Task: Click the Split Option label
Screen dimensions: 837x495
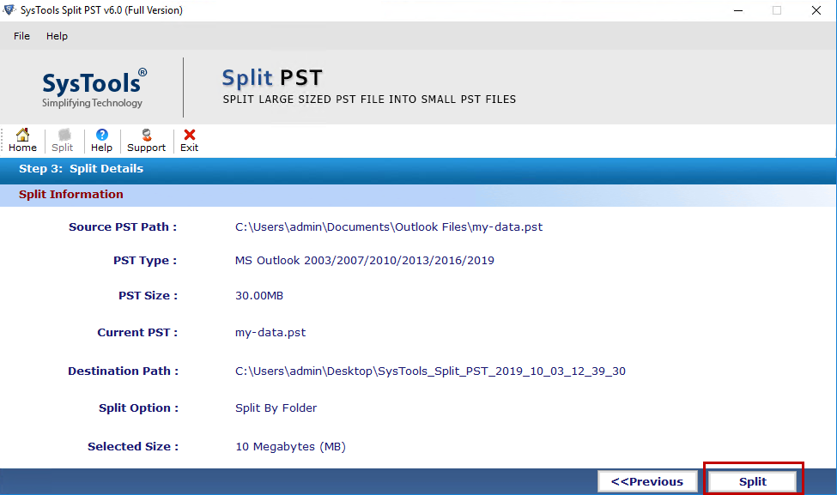Action: 139,408
